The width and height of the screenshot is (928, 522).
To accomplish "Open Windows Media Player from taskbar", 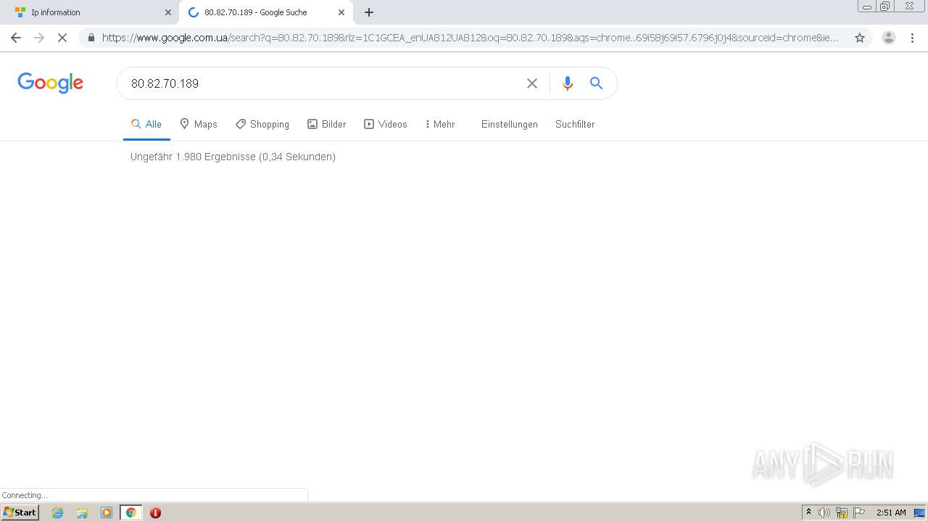I will [x=107, y=513].
